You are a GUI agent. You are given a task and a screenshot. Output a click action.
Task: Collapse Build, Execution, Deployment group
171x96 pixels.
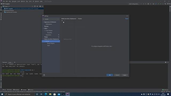[43, 39]
